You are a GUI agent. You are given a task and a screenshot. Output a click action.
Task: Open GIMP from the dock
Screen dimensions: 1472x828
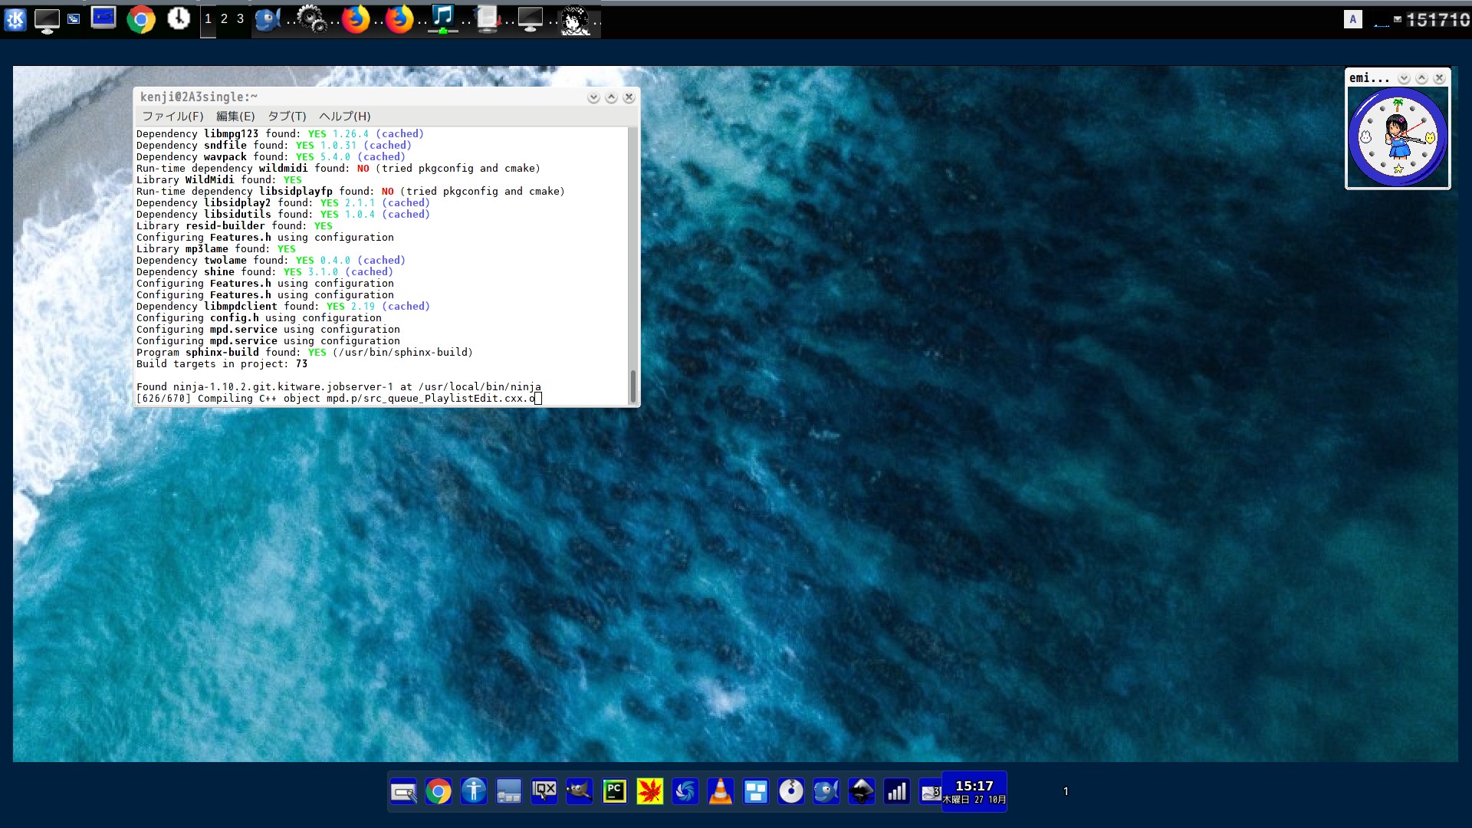click(x=580, y=791)
